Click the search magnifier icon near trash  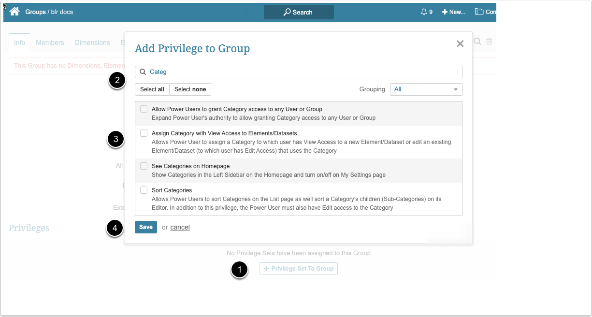(477, 42)
